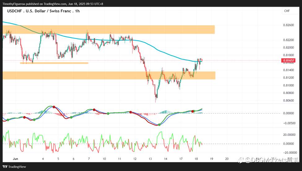Image resolution: width=302 pixels, height=171 pixels.
Task: Click the date label 11 on time axis
Action: pyautogui.click(x=120, y=159)
